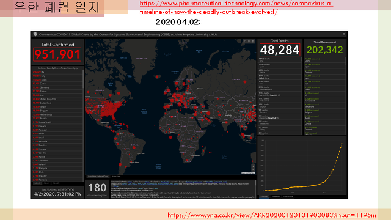The image size is (391, 220).
Task: Select Iran row in confirmed cases list
Action: pos(57,95)
